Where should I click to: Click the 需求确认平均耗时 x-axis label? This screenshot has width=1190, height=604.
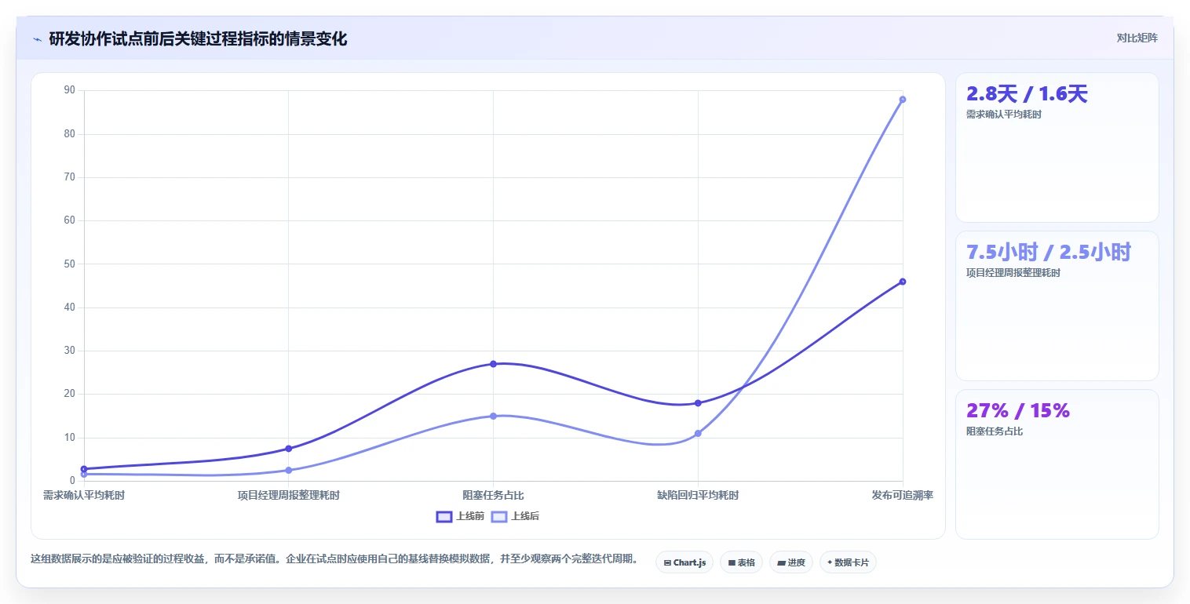tap(84, 496)
